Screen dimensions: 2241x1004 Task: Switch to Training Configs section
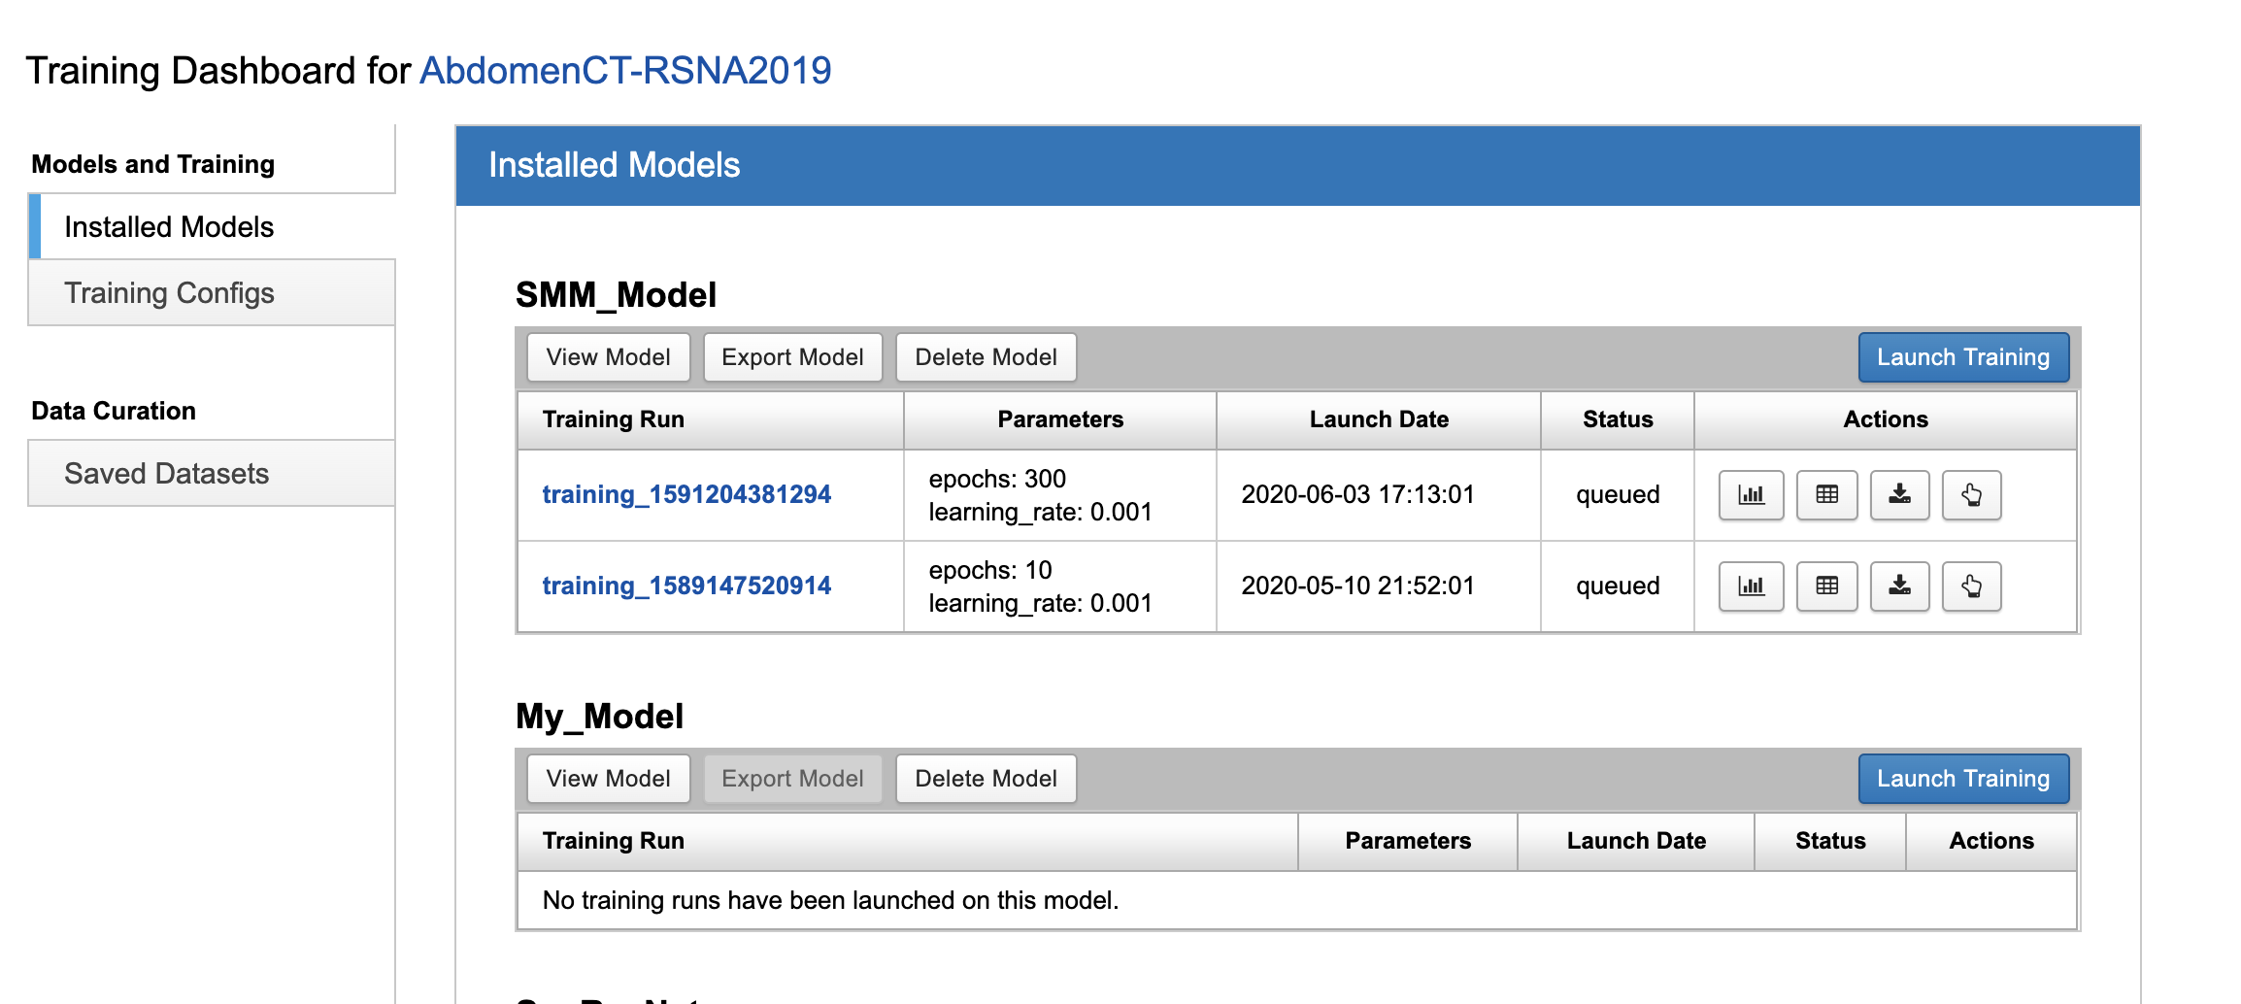(169, 293)
